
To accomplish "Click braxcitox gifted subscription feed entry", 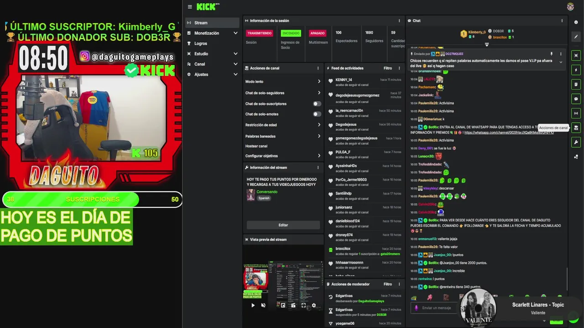I will pyautogui.click(x=365, y=251).
